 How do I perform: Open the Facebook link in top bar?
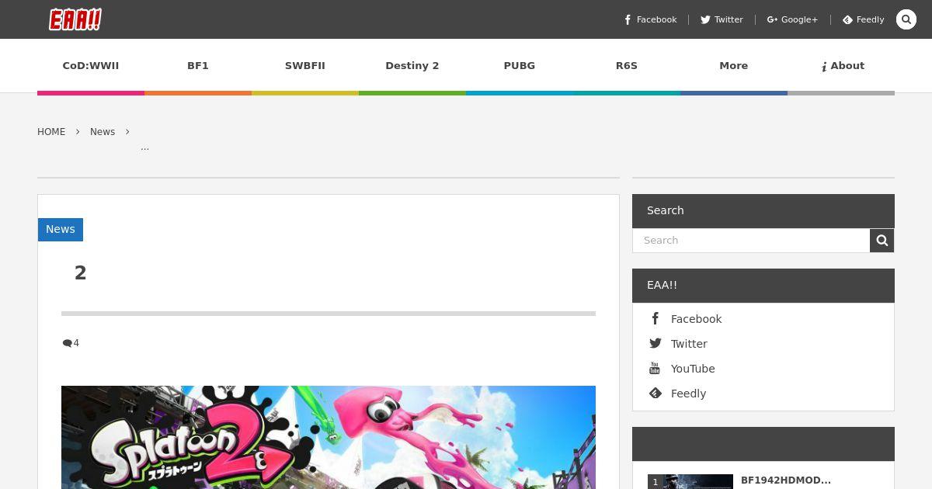(651, 19)
